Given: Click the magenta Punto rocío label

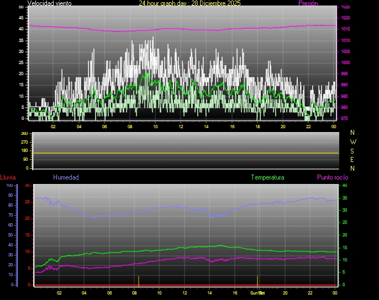Looking at the screenshot, I should point(332,177).
